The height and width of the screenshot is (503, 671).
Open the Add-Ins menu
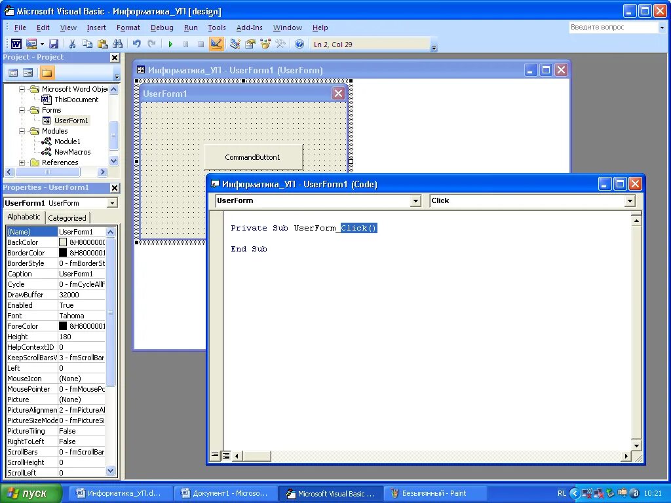click(249, 28)
